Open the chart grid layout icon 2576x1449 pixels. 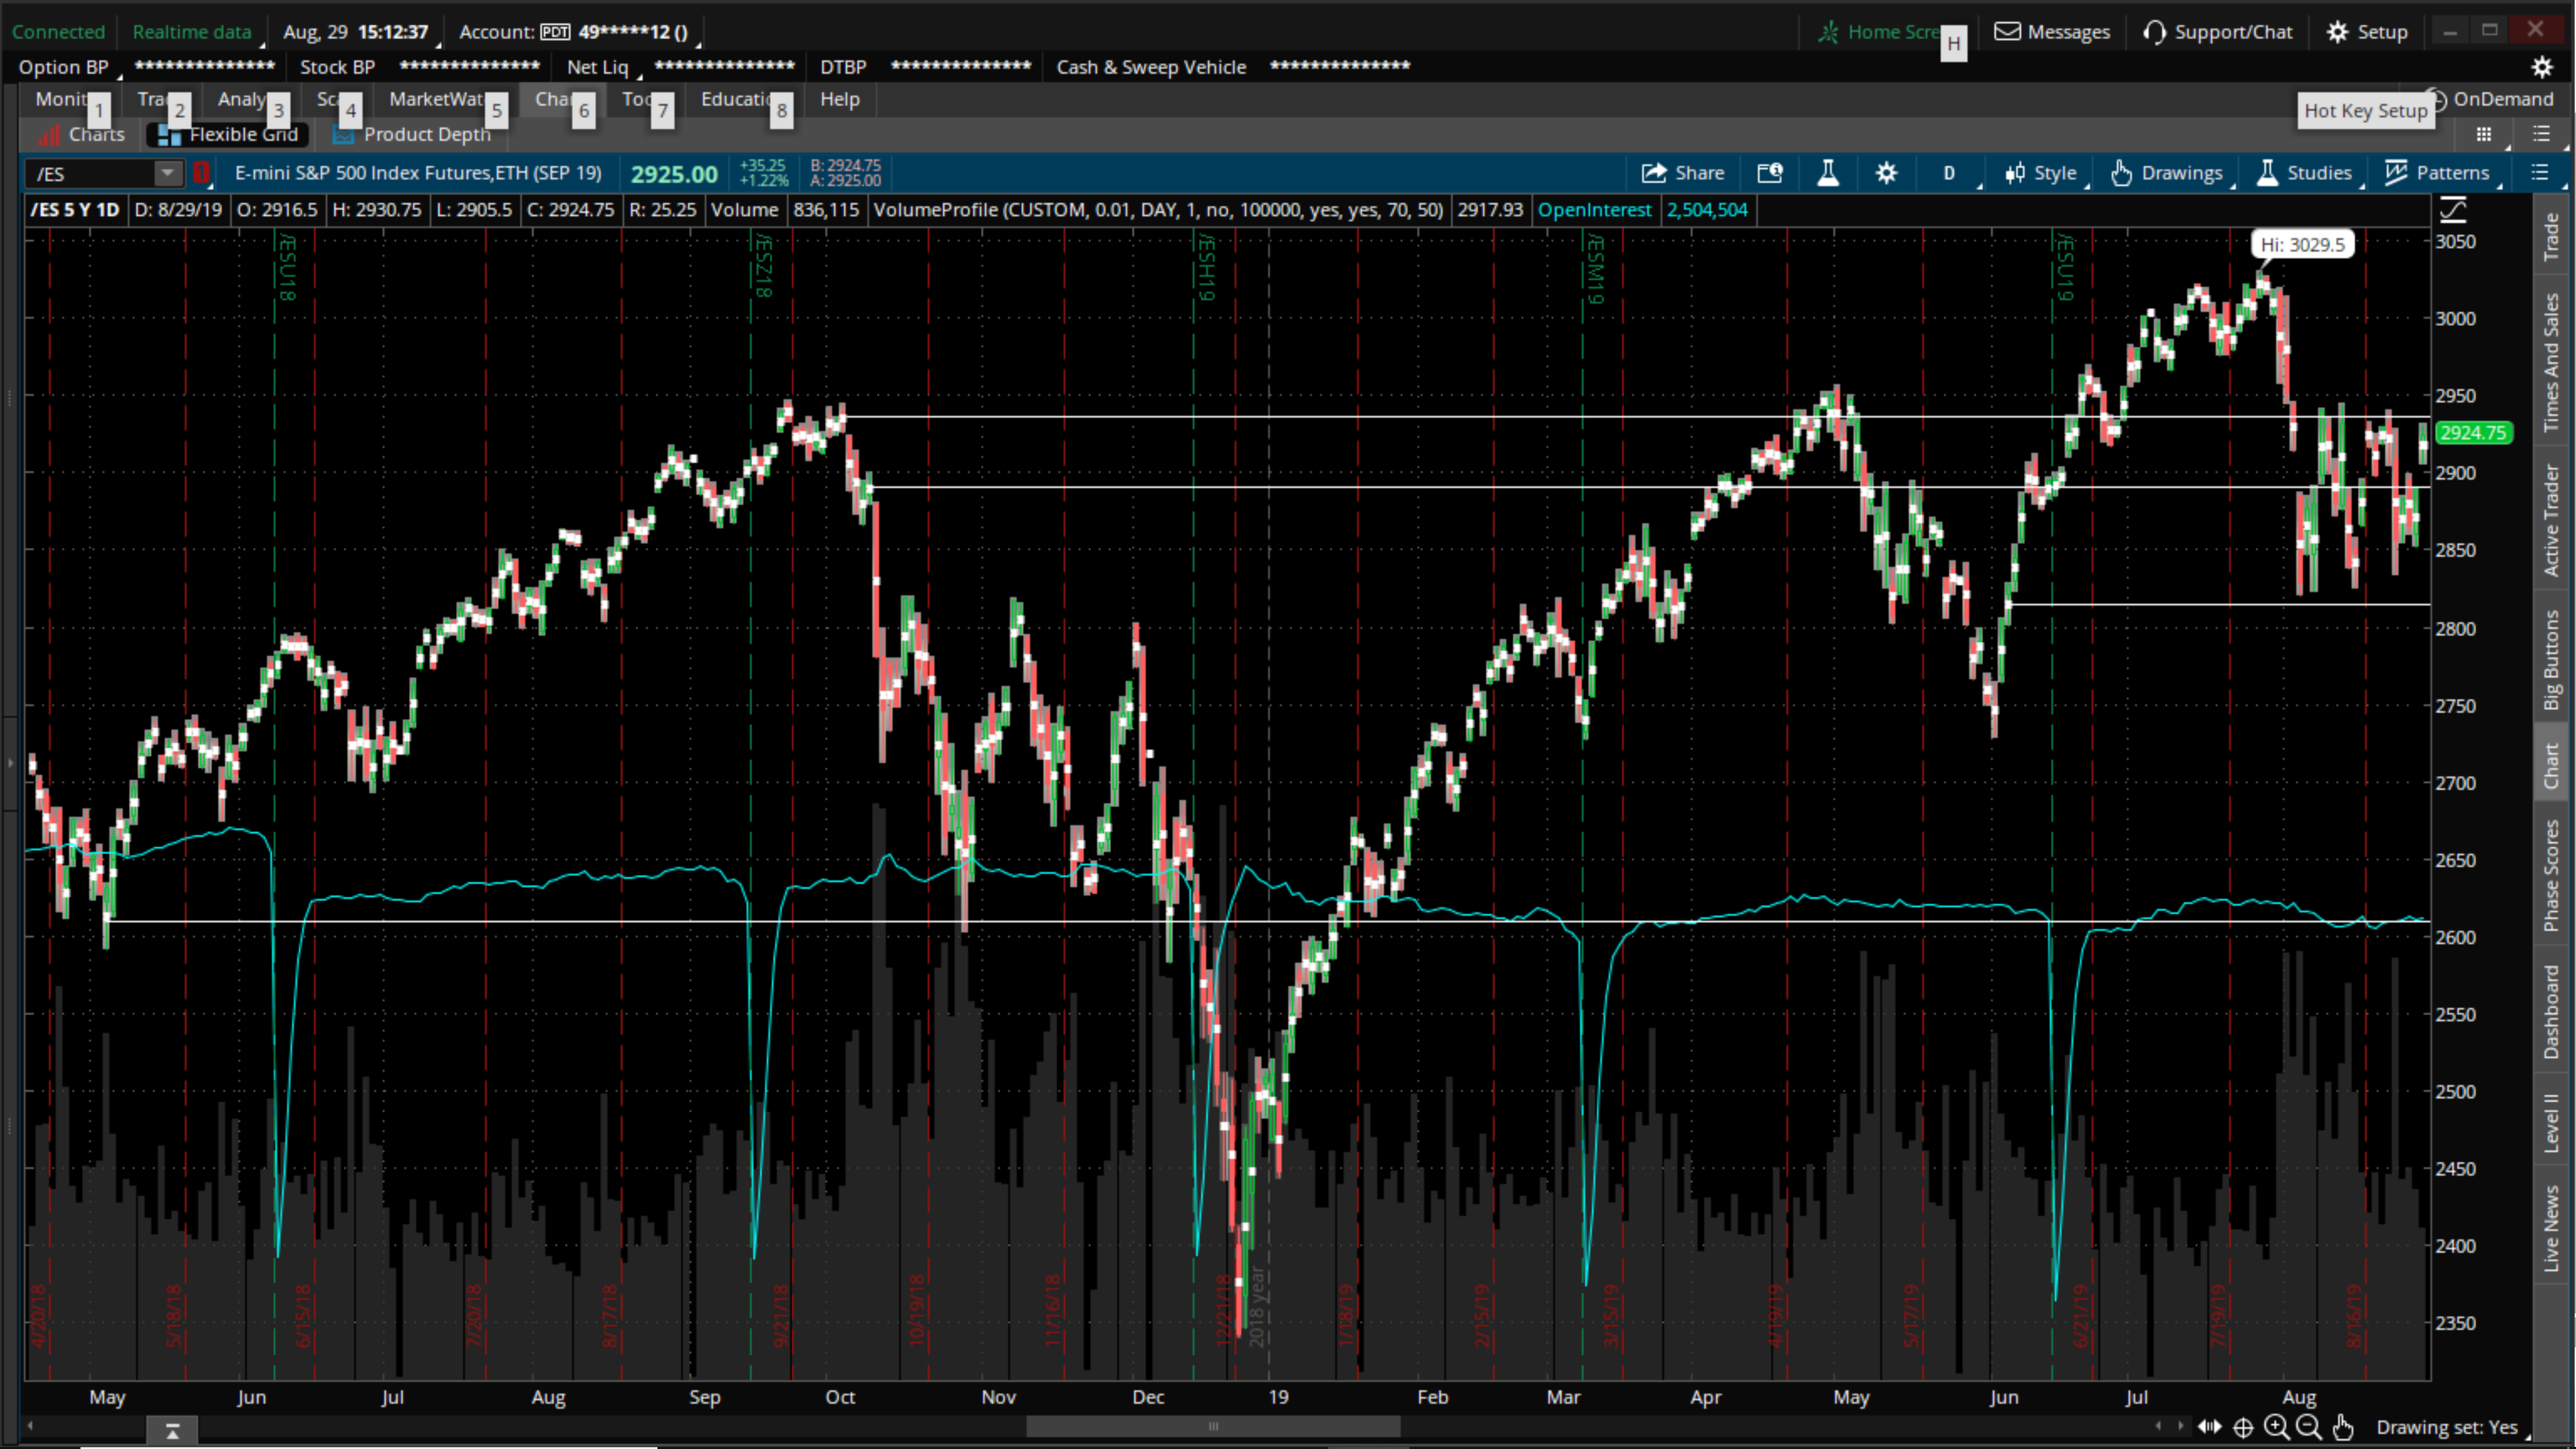click(x=2483, y=134)
